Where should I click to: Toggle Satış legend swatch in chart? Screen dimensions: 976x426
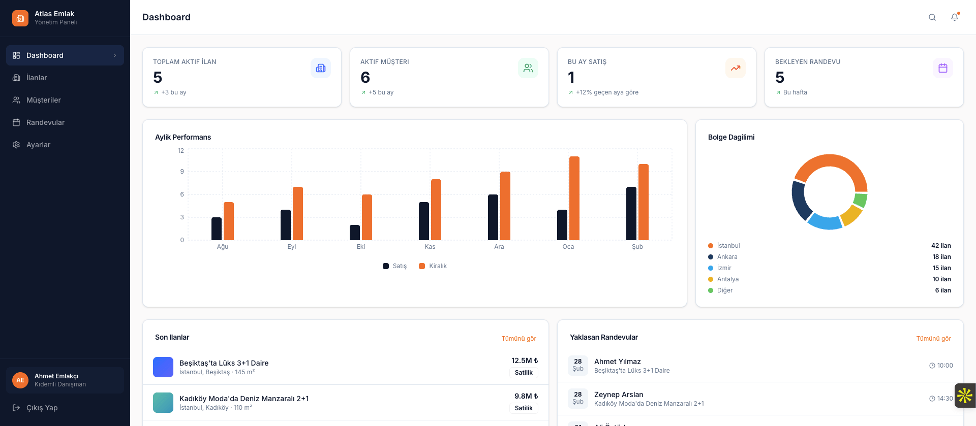tap(386, 266)
